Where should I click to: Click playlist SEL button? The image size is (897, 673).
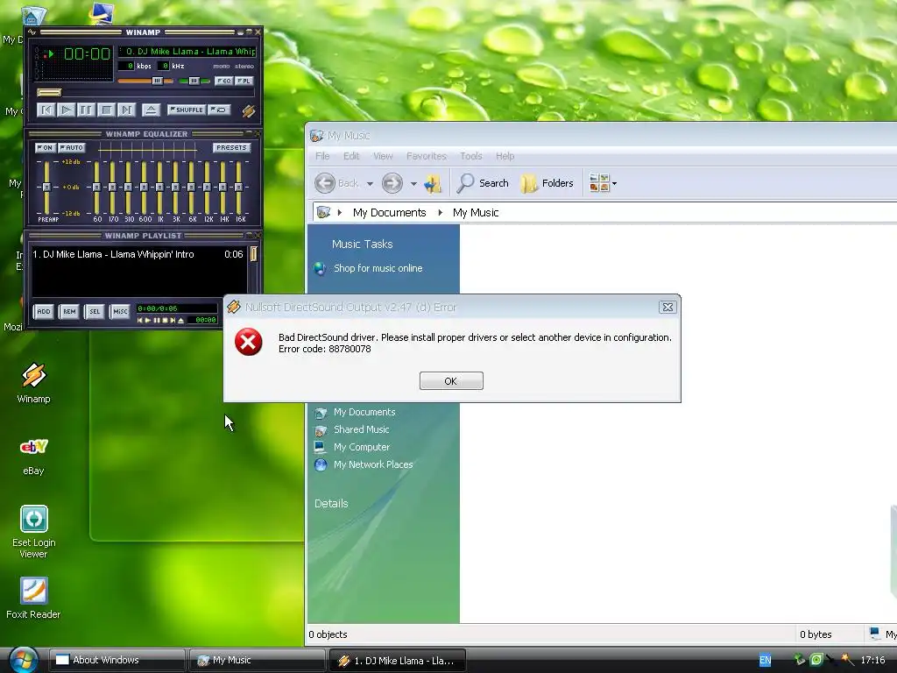[x=95, y=311]
